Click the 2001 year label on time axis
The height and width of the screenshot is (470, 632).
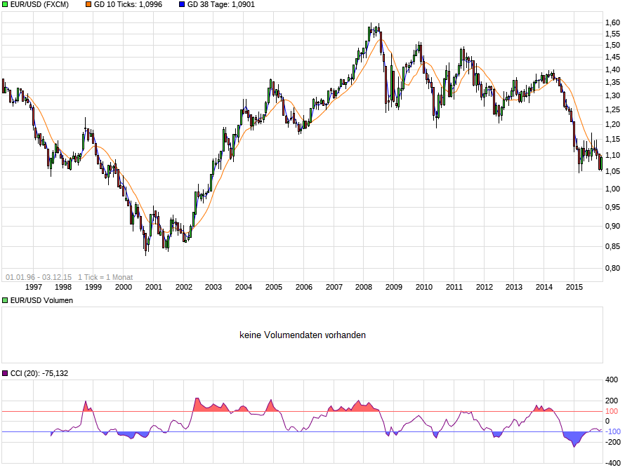[x=154, y=287]
